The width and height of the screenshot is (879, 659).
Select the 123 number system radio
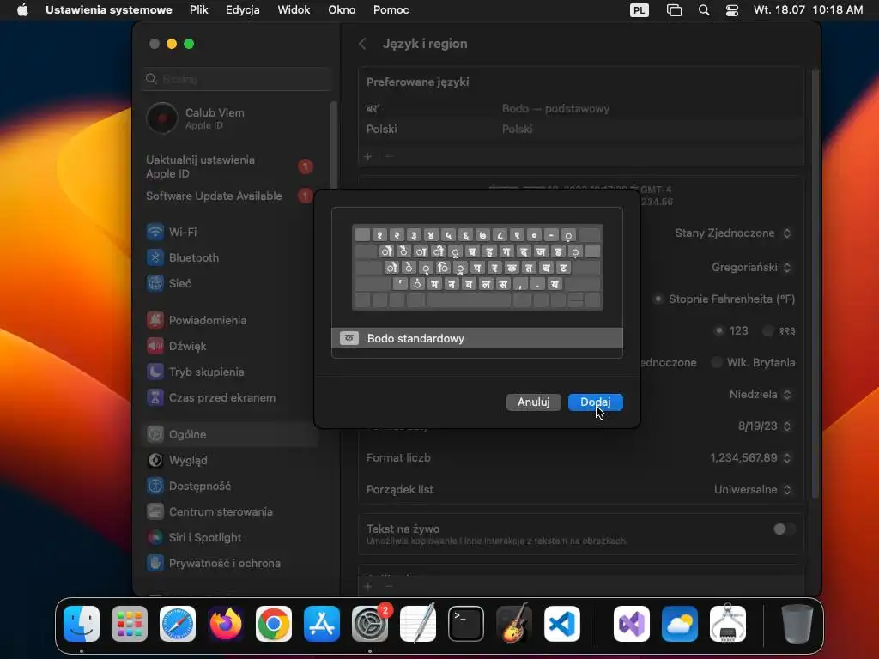coord(718,330)
